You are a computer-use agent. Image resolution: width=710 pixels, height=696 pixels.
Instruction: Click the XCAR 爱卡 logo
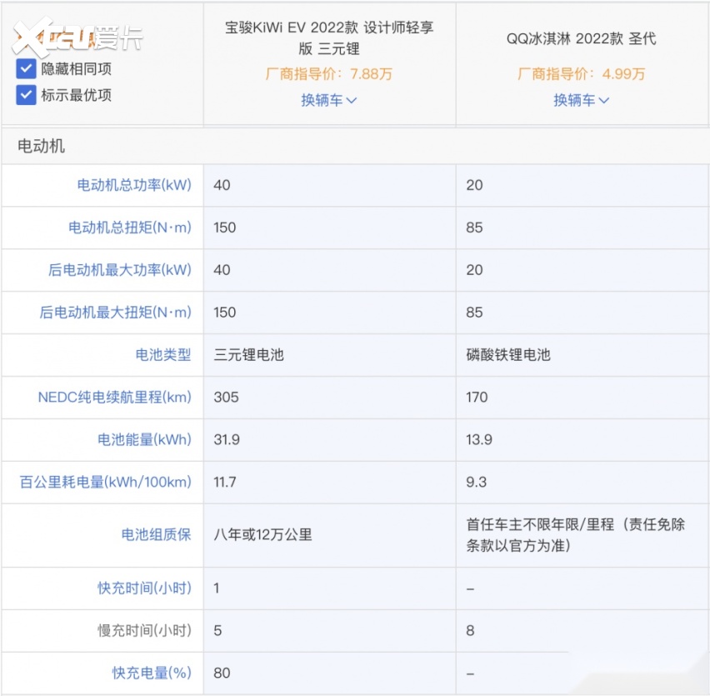pyautogui.click(x=77, y=36)
